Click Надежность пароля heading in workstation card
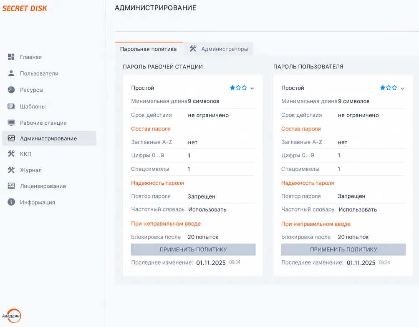 [157, 183]
